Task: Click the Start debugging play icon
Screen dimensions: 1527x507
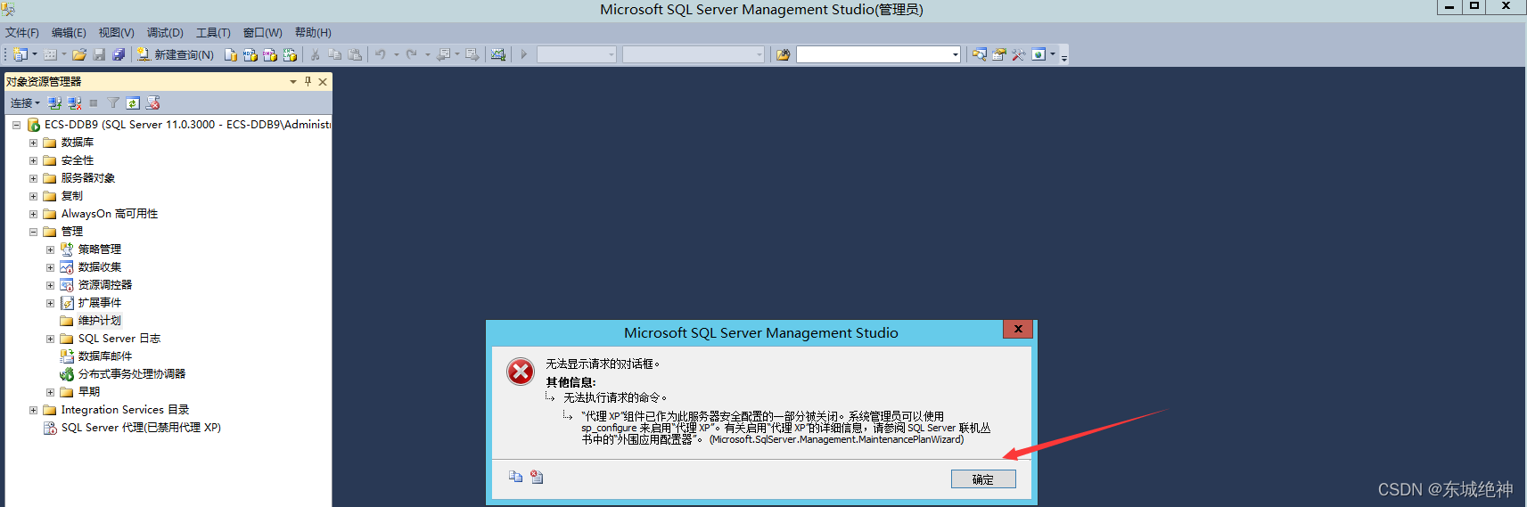Action: pyautogui.click(x=524, y=54)
